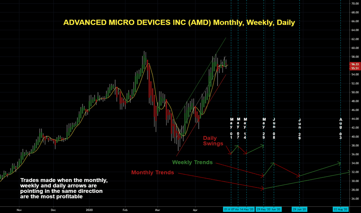
Task: Select the 46.00 price axis label
Action: 355,110
